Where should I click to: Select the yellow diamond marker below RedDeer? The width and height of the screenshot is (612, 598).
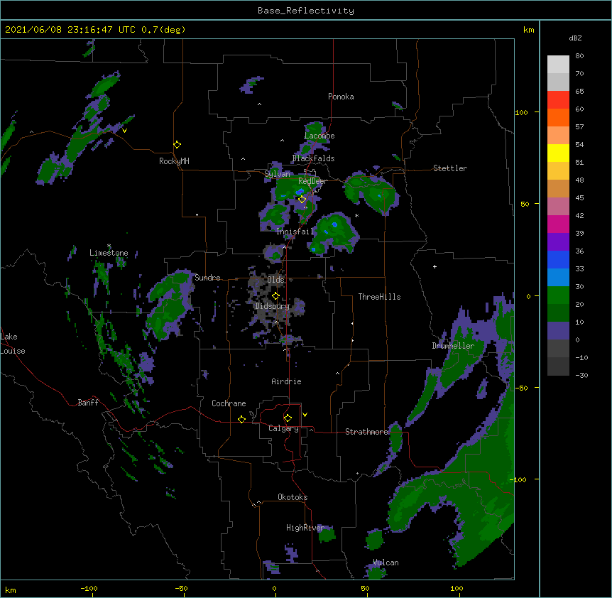click(302, 200)
